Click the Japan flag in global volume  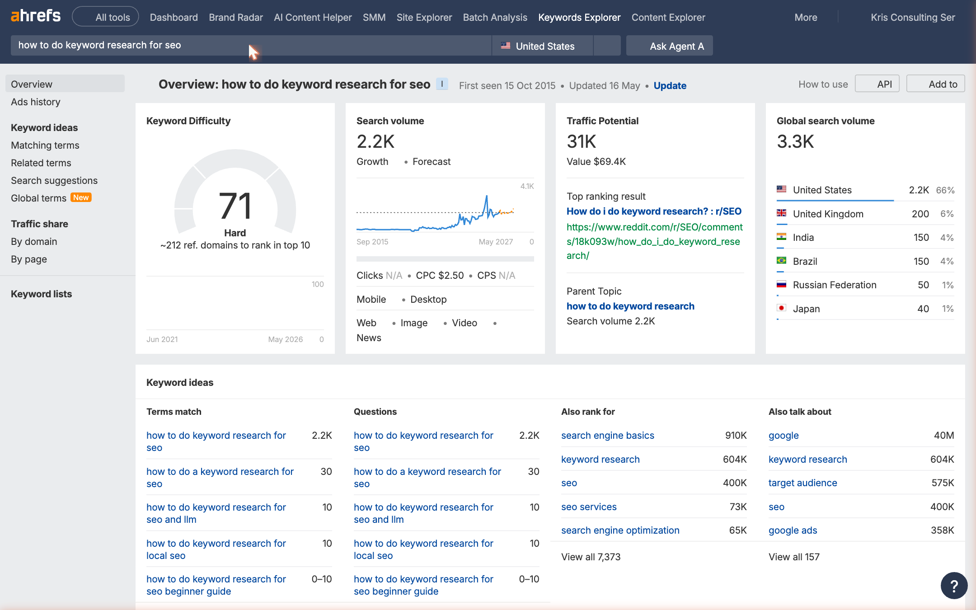click(782, 308)
